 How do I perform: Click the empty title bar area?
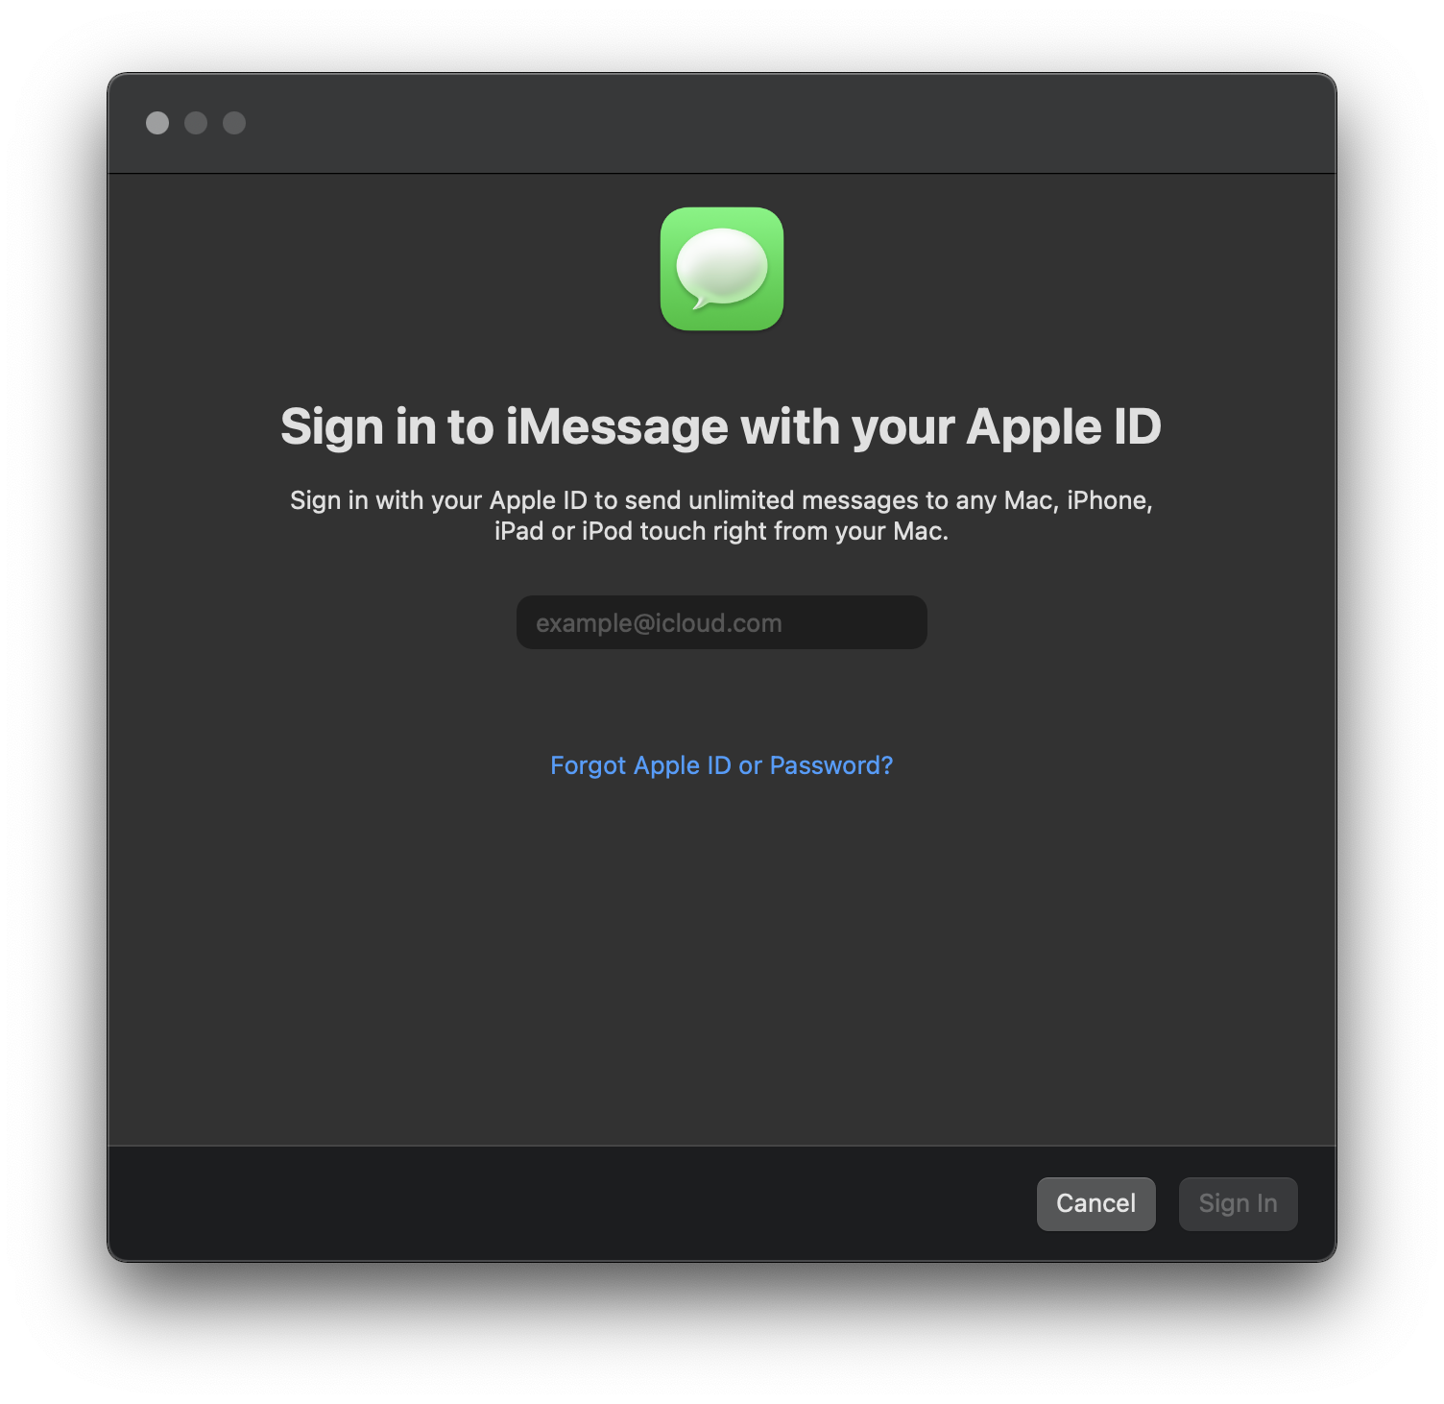pyautogui.click(x=768, y=123)
